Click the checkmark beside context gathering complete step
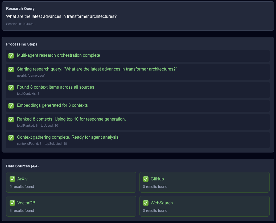276x223 pixels. pyautogui.click(x=11, y=138)
